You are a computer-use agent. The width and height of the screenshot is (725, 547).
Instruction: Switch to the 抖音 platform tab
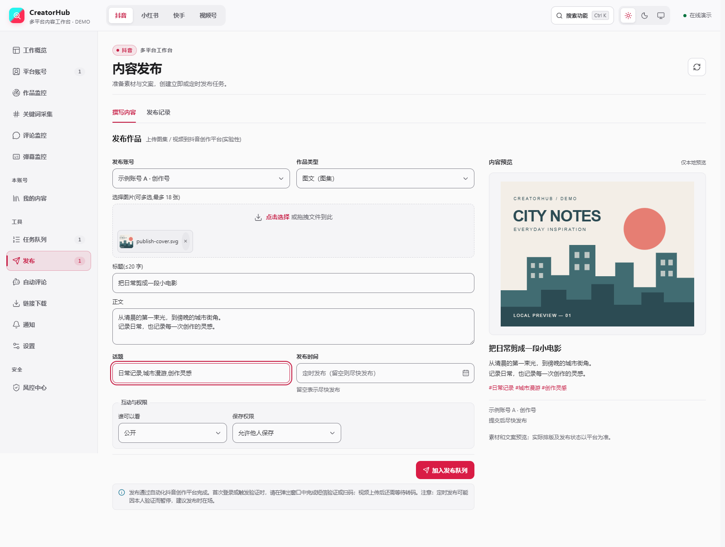(x=121, y=15)
